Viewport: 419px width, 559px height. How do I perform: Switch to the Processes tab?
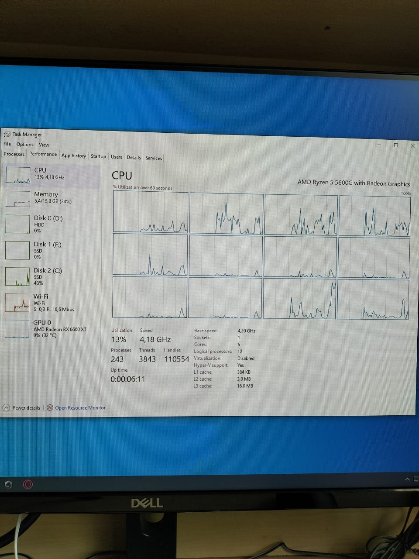[14, 154]
